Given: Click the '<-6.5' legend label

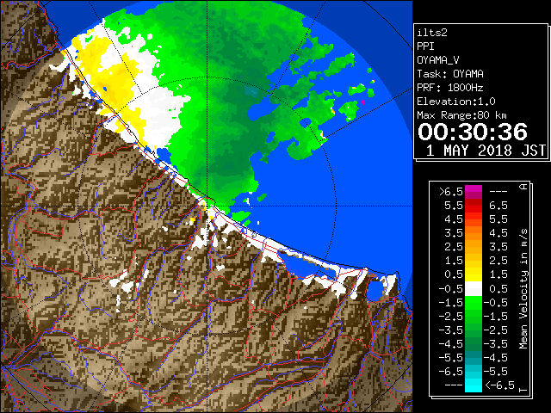Looking at the screenshot, I should point(500,385).
